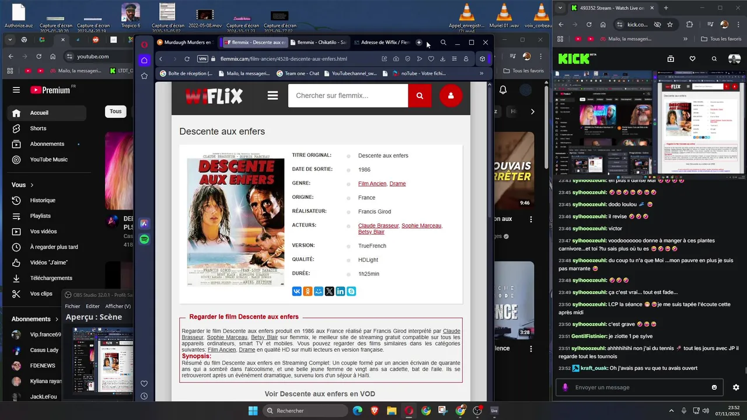Click Wiflix search input field
747x420 pixels.
coord(348,96)
